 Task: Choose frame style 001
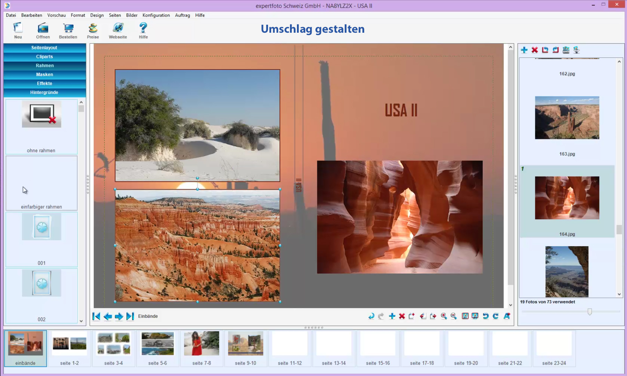point(41,240)
